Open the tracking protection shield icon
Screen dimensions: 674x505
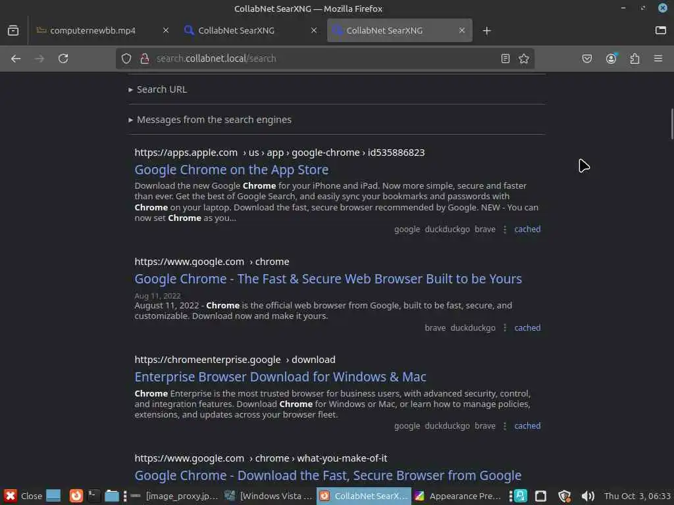[x=126, y=59]
